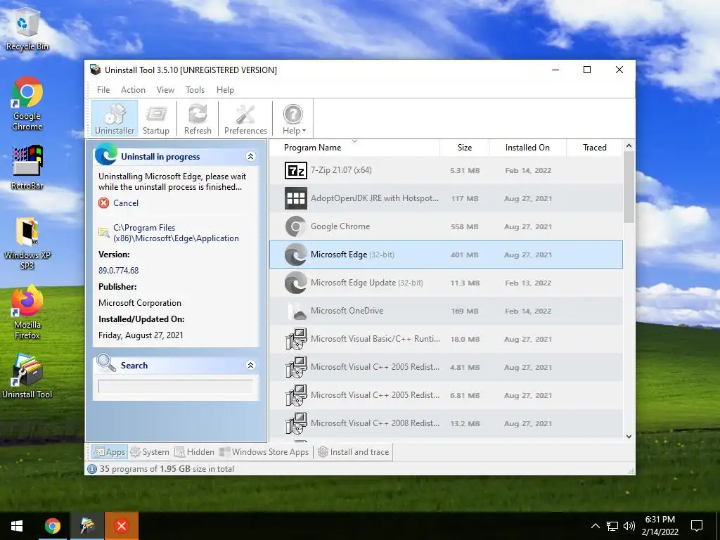Open the File menu
Screen dimensions: 720x540
coord(103,90)
